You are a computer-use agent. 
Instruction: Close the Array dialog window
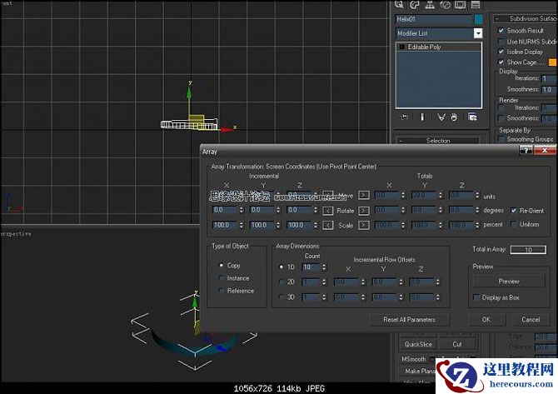pyautogui.click(x=545, y=151)
